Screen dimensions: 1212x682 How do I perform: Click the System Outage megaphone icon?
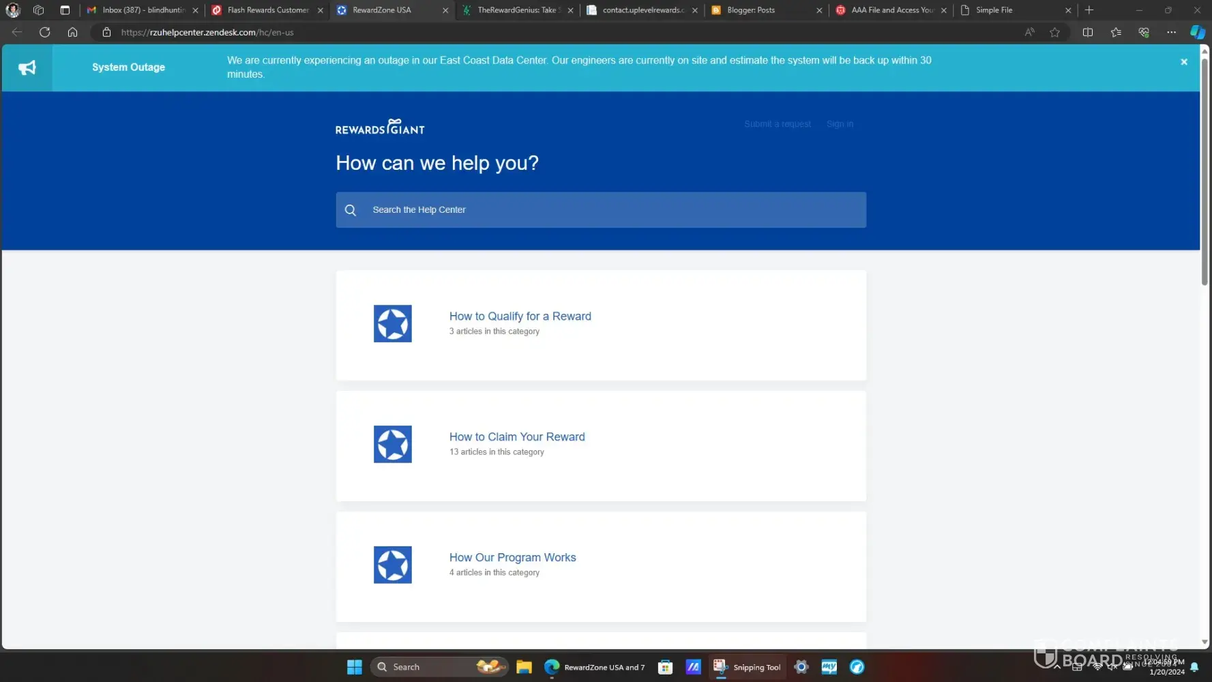click(27, 68)
